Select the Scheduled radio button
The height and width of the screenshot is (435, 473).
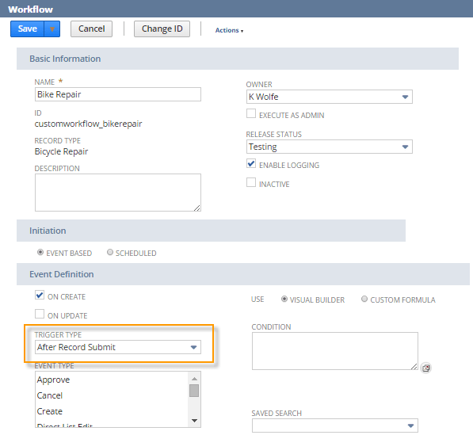coord(110,252)
